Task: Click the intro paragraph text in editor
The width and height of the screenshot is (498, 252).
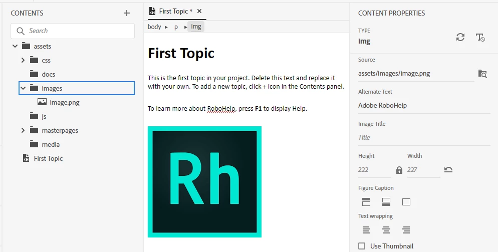Action: click(x=246, y=82)
